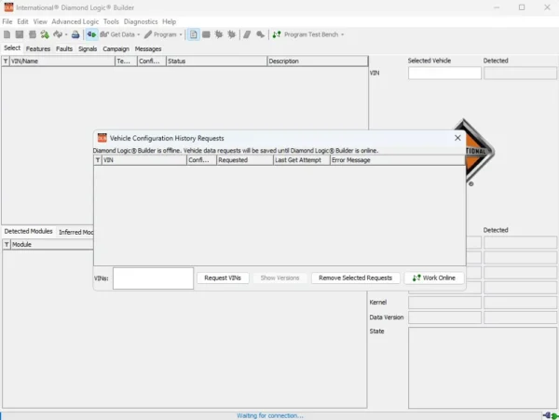Screen dimensions: 559x420
Task: Switch to the Inferred Modules tab
Action: [75, 232]
